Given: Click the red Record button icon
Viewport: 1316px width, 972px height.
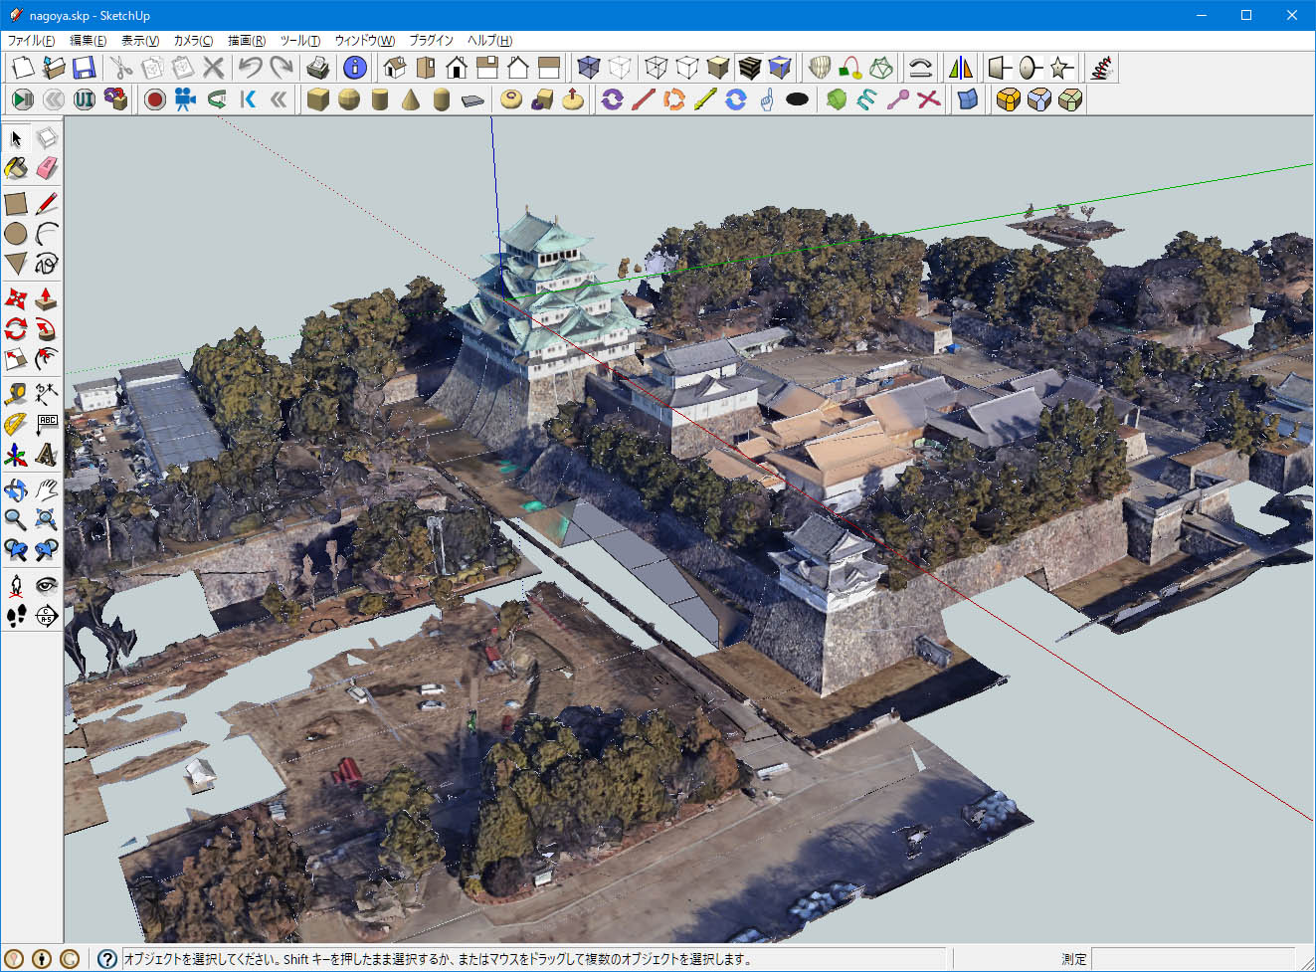Looking at the screenshot, I should click(x=154, y=99).
